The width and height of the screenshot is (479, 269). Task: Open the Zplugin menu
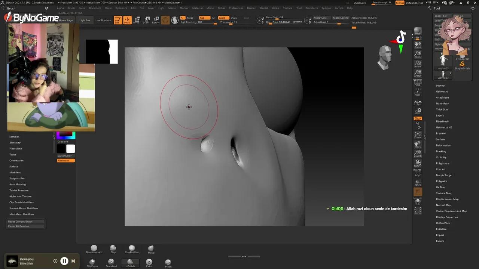pyautogui.click(x=326, y=8)
